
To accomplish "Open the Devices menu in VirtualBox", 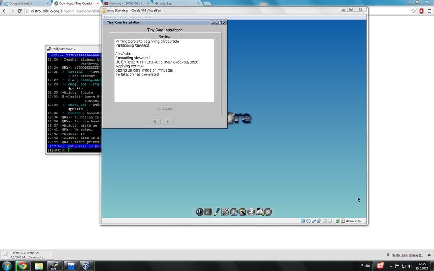I will (x=135, y=17).
